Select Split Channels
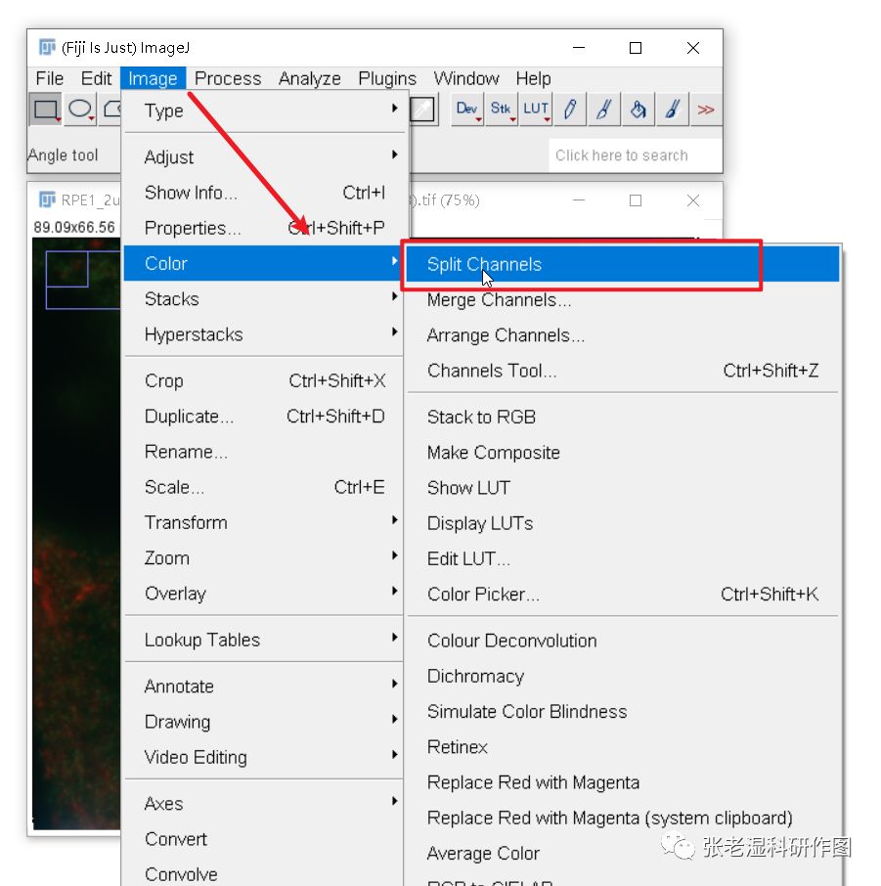This screenshot has height=886, width=881. 623,264
